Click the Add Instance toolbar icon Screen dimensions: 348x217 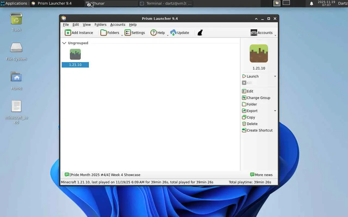tap(68, 33)
